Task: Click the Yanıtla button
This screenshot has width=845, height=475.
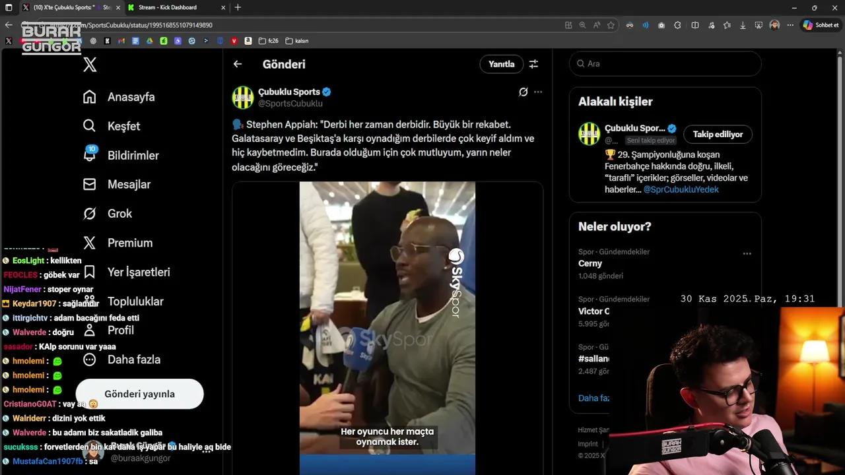Action: pos(501,64)
